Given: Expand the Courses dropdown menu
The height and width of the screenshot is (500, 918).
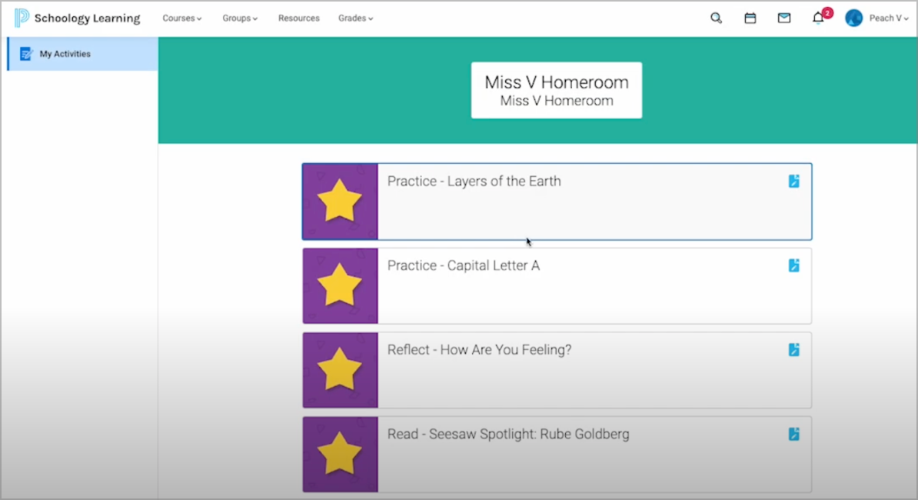Looking at the screenshot, I should 181,18.
